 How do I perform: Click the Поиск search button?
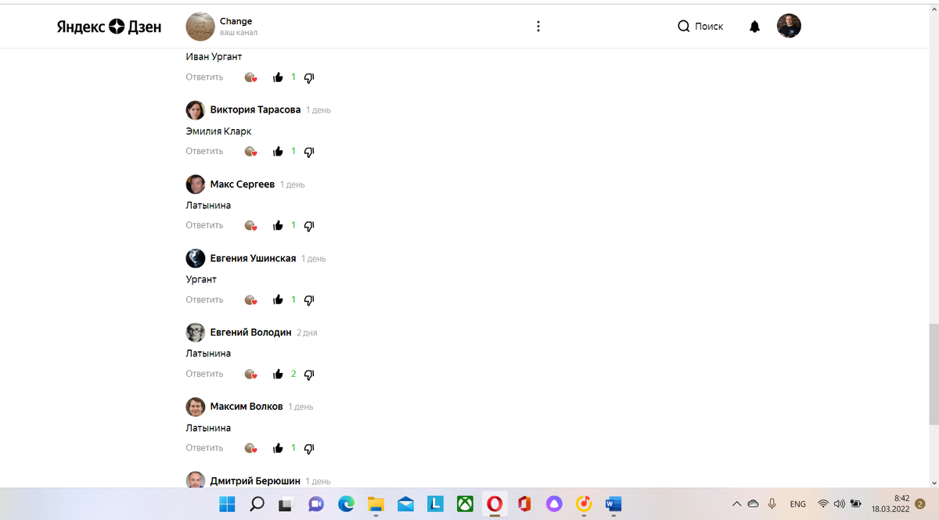pos(700,27)
